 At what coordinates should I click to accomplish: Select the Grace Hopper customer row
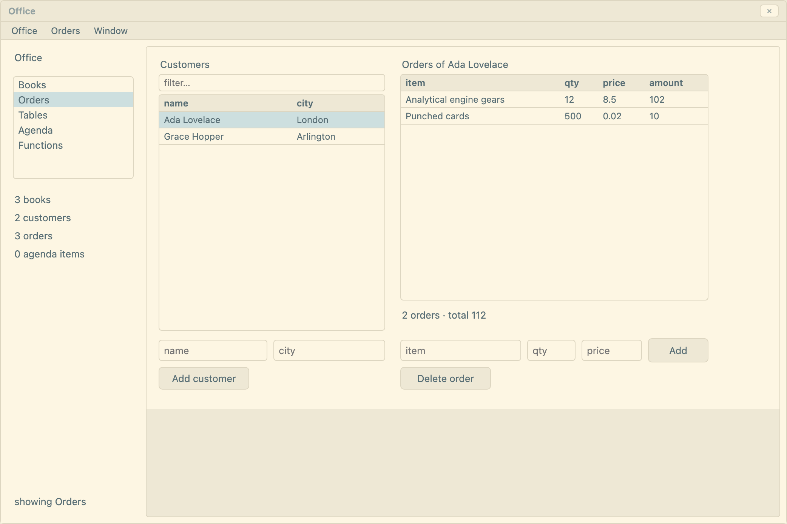(272, 137)
